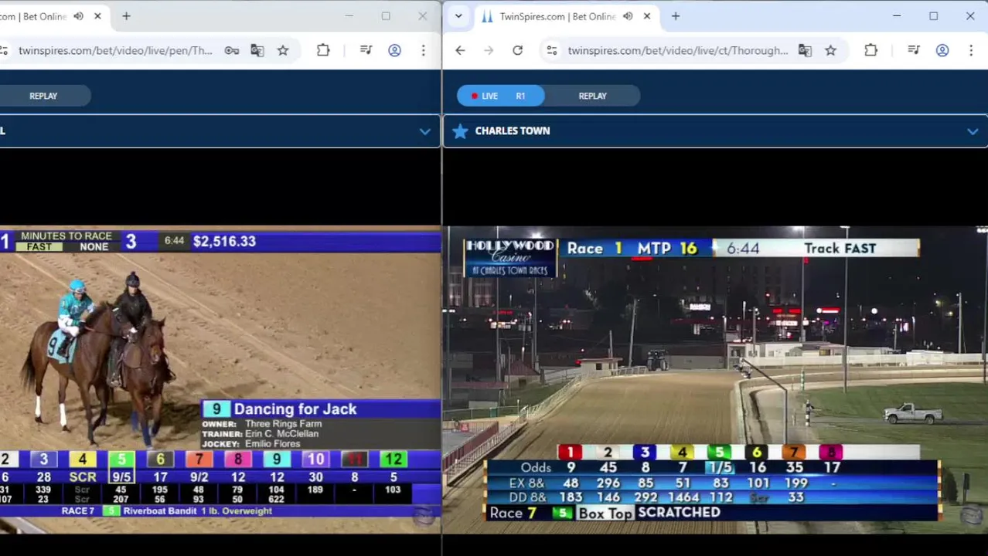Click 'Track FAST' text in right video
The image size is (988, 556).
point(840,248)
